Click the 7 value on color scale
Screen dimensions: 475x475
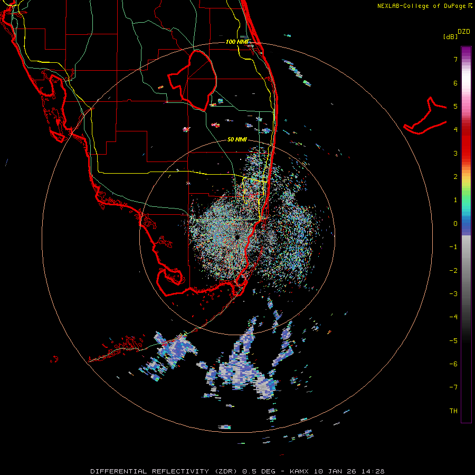tap(455, 59)
